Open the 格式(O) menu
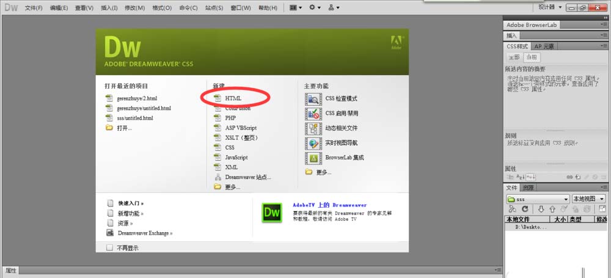Image resolution: width=611 pixels, height=278 pixels. point(162,8)
